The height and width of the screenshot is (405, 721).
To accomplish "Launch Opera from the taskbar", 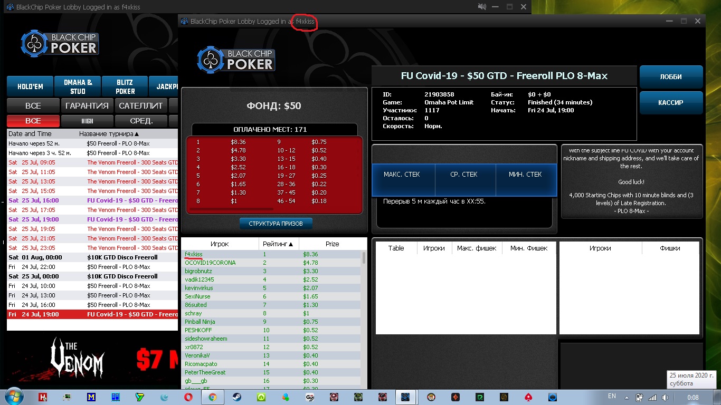I will point(188,397).
